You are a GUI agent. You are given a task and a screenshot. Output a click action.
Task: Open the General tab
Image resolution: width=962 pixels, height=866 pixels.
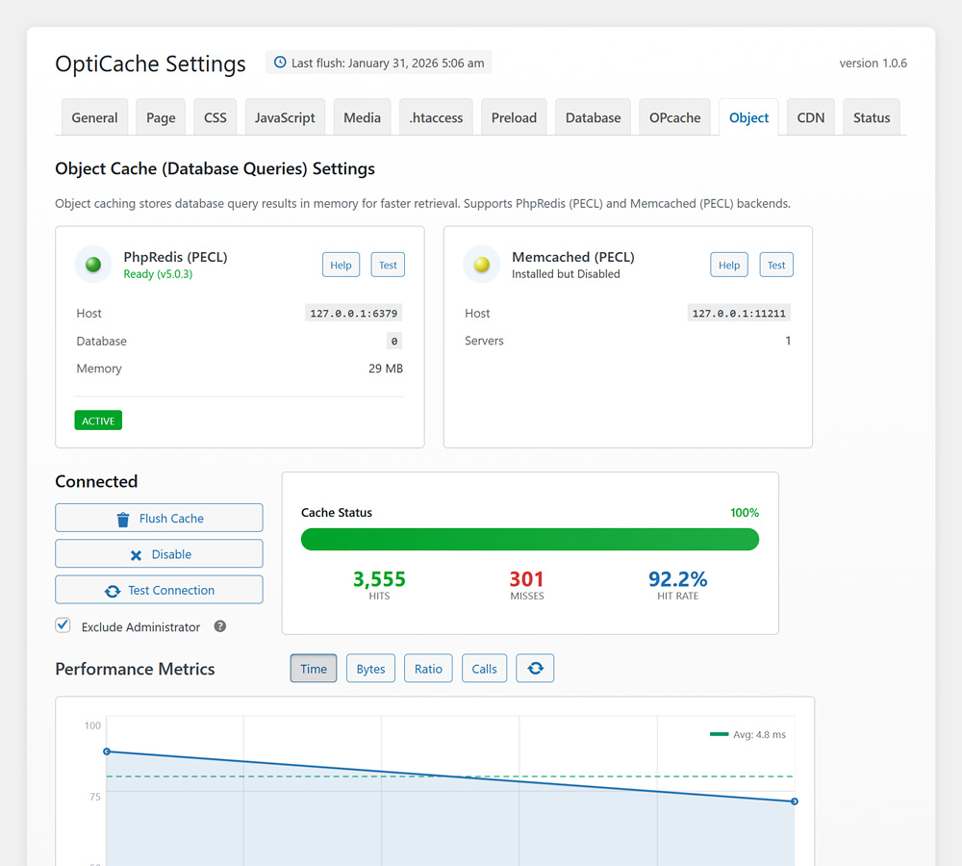point(94,117)
